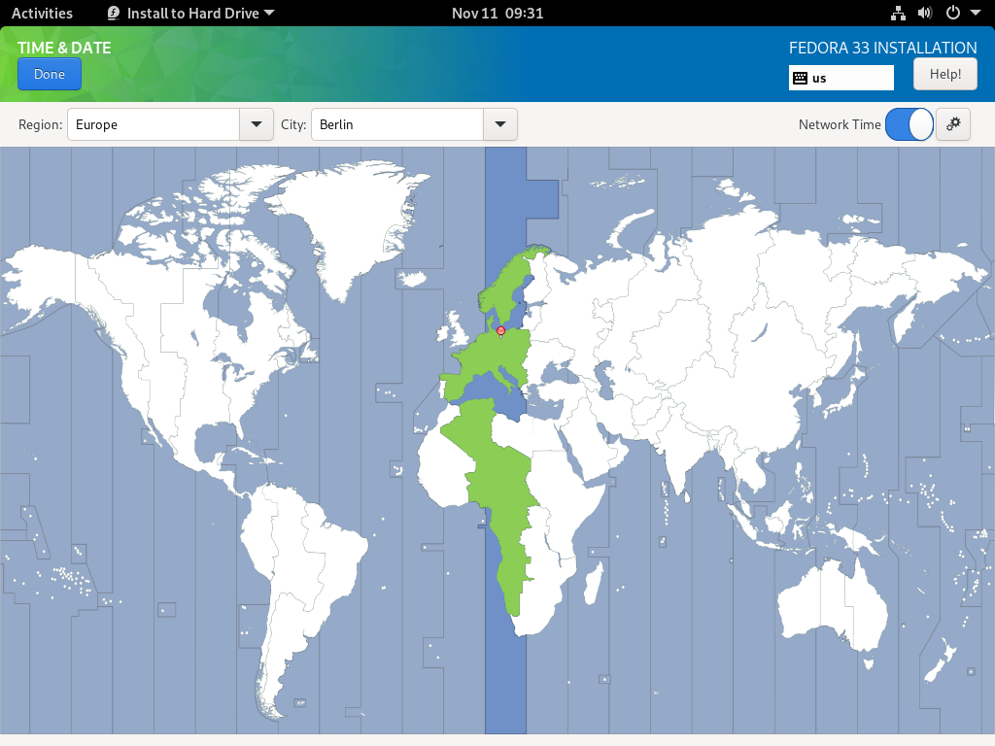This screenshot has width=995, height=746.
Task: Expand the system menu arrow
Action: point(976,14)
